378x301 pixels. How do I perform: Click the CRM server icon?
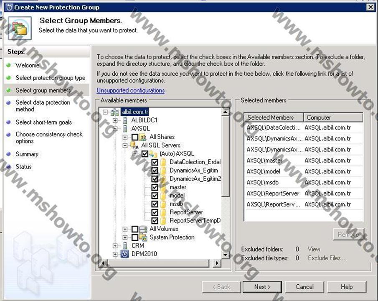[x=125, y=246]
